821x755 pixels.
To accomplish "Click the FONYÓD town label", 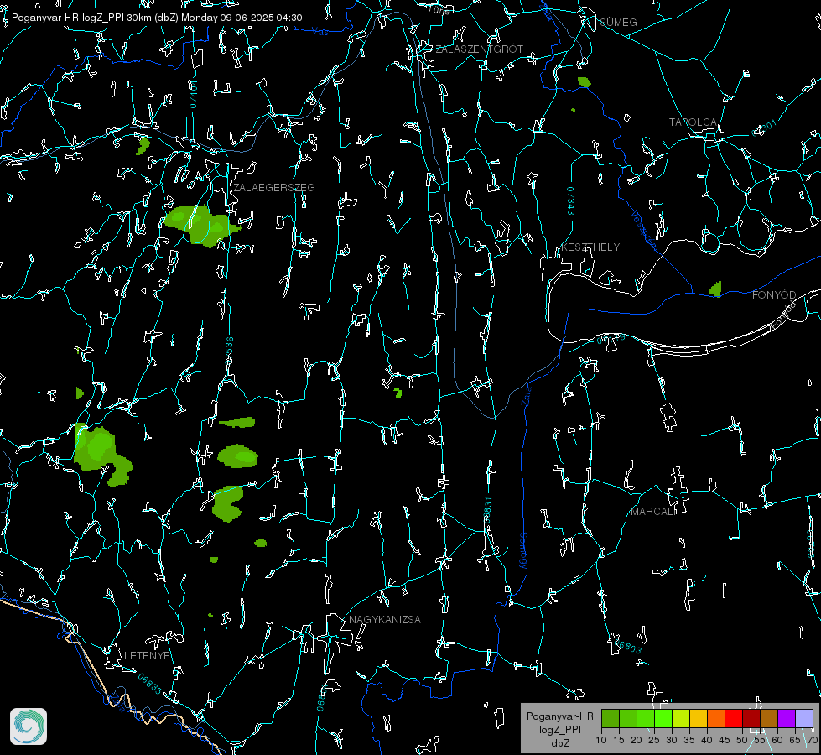I will [x=774, y=295].
